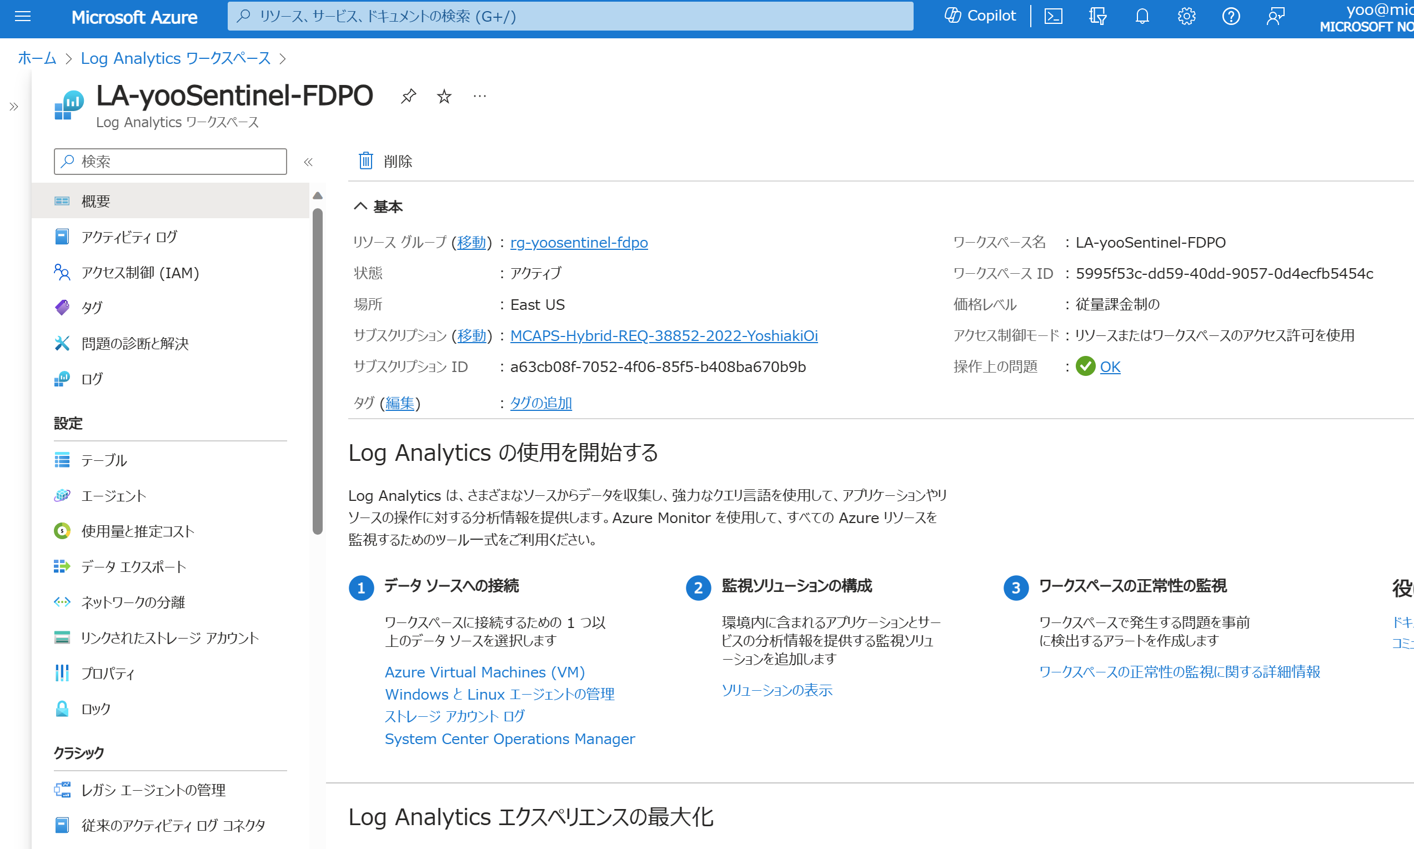Open テーブル under settings
Viewport: 1414px width, 849px height.
[104, 460]
